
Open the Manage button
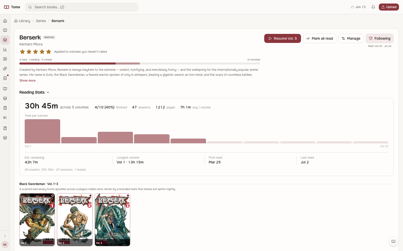pyautogui.click(x=351, y=38)
